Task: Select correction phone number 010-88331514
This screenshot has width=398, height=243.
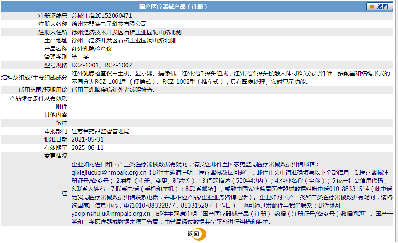Action: pyautogui.click(x=349, y=189)
